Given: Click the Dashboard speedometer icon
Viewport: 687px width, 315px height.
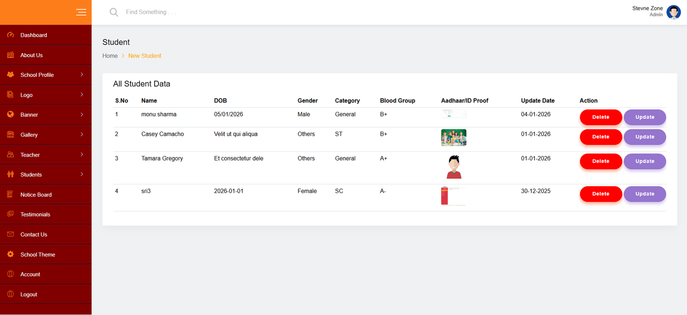Looking at the screenshot, I should click(x=11, y=35).
